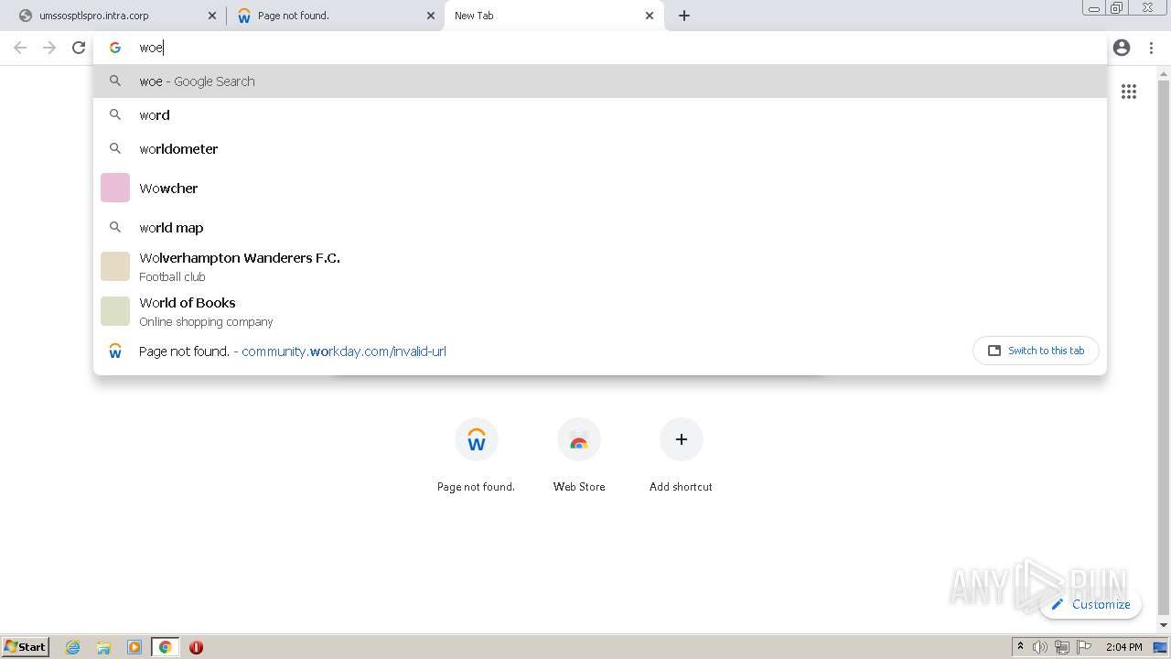This screenshot has height=659, width=1171.
Task: Close the umssosptlspro.intra.corp tab
Action: [x=212, y=16]
